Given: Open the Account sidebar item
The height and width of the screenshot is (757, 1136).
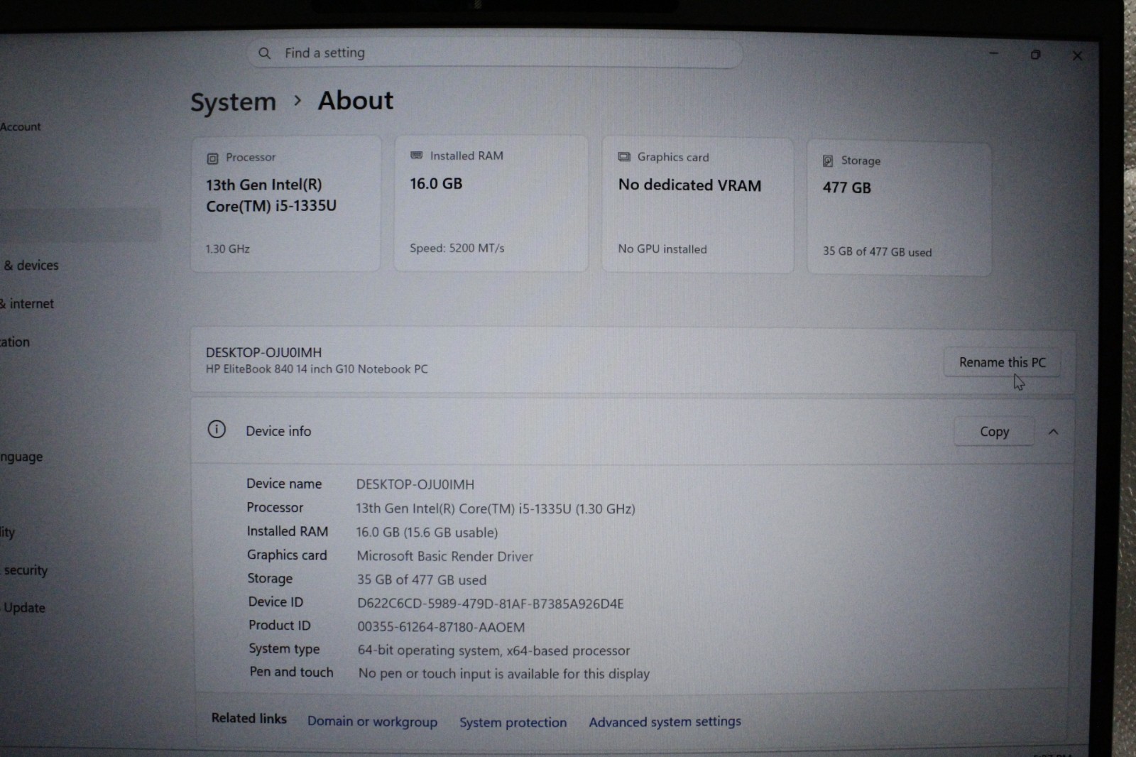Looking at the screenshot, I should 21,126.
